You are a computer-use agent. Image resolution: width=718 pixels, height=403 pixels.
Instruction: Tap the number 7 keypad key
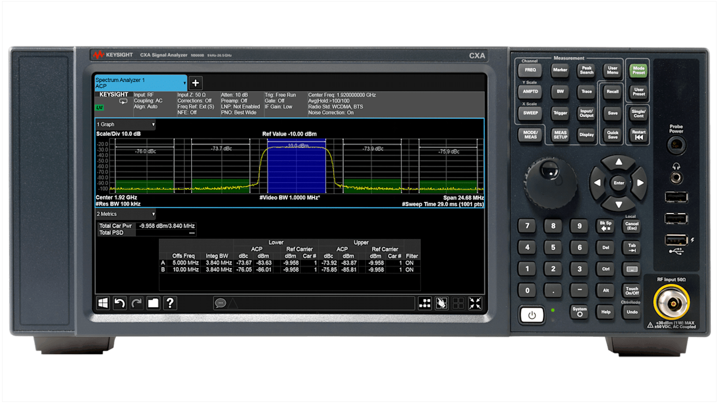pyautogui.click(x=527, y=226)
